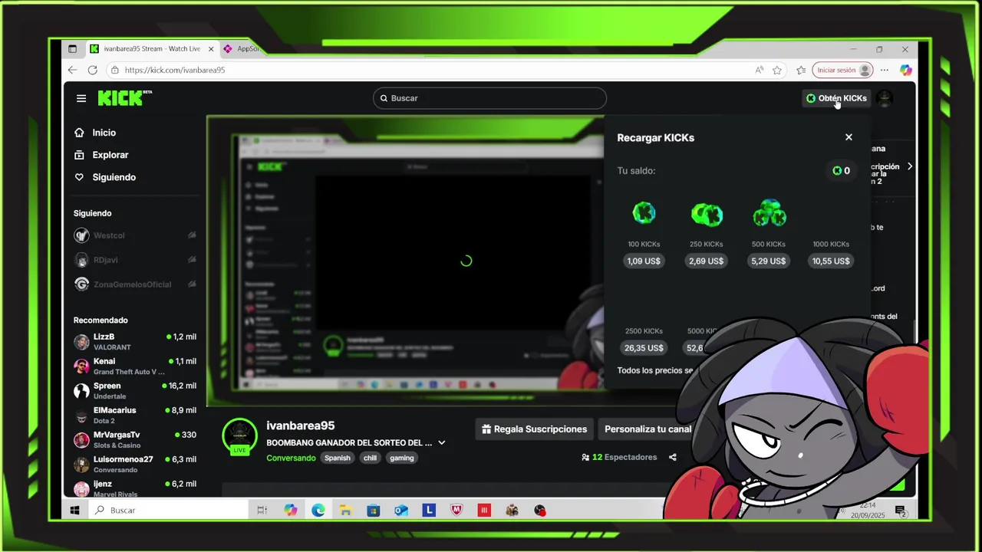Image resolution: width=982 pixels, height=552 pixels.
Task: Click the ivanbarea95 channel name
Action: (301, 426)
